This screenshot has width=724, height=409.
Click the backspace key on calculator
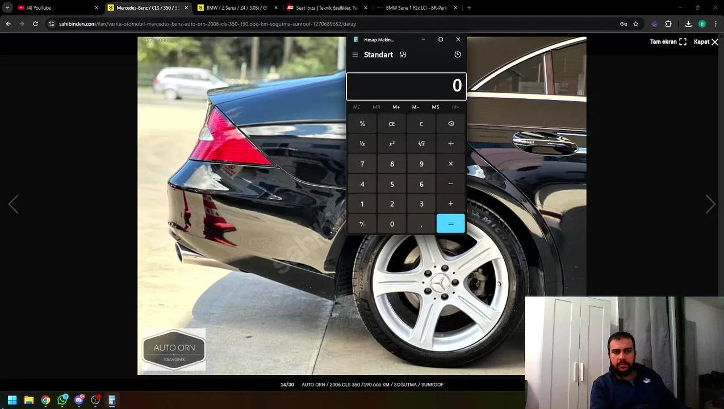click(451, 124)
